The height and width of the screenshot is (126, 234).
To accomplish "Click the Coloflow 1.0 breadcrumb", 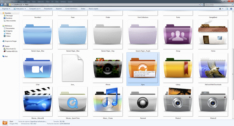I will [x=18, y=5].
